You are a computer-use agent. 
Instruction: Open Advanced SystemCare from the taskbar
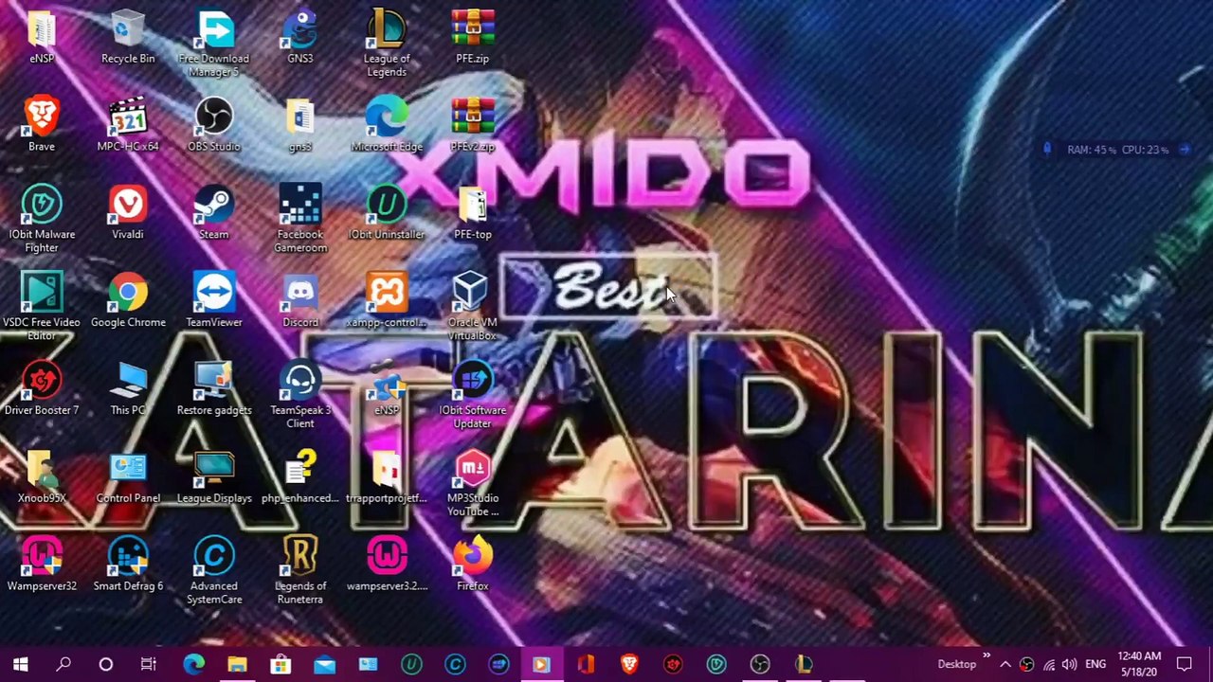pos(455,664)
